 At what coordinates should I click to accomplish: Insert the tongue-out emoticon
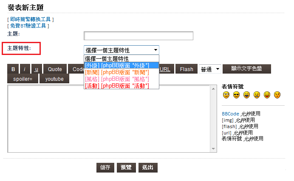click(x=267, y=95)
